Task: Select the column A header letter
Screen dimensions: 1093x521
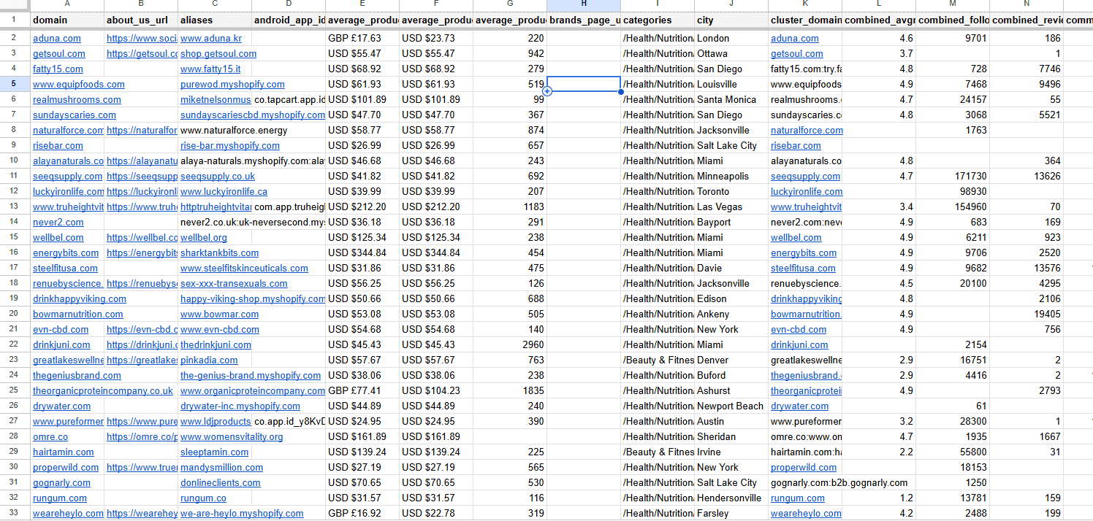Action: tap(67, 5)
